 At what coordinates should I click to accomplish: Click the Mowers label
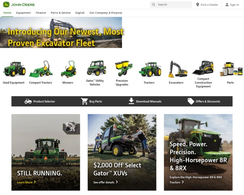tap(68, 82)
